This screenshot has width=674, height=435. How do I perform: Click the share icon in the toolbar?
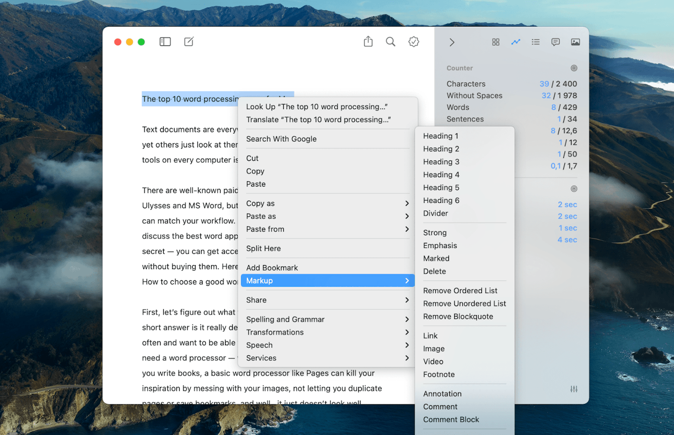coord(368,41)
